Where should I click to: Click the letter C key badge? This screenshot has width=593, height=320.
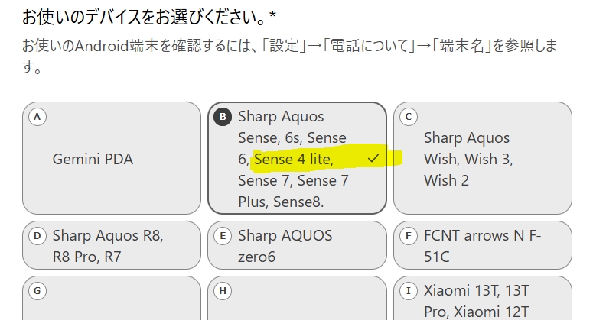408,117
